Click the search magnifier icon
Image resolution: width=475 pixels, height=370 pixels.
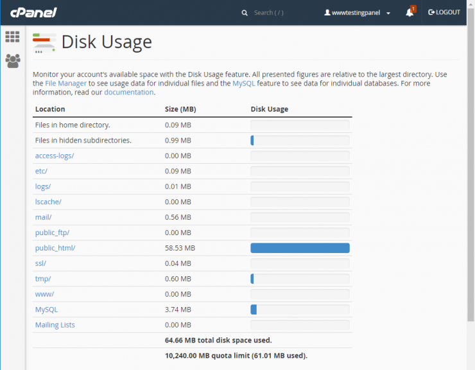point(245,13)
